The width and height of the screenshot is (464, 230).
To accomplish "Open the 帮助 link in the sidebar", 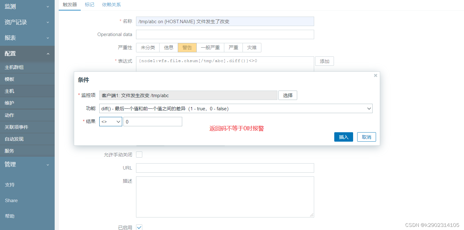I will click(10, 216).
